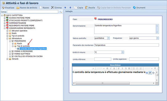The height and width of the screenshot is (101, 167).
Task: Align text left in Descrizione editor
Action: (x=119, y=69)
